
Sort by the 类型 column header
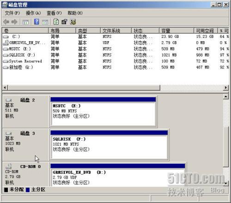[88, 31]
